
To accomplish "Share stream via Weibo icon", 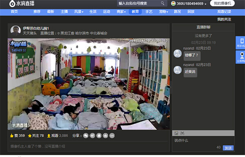I will click(x=93, y=136).
